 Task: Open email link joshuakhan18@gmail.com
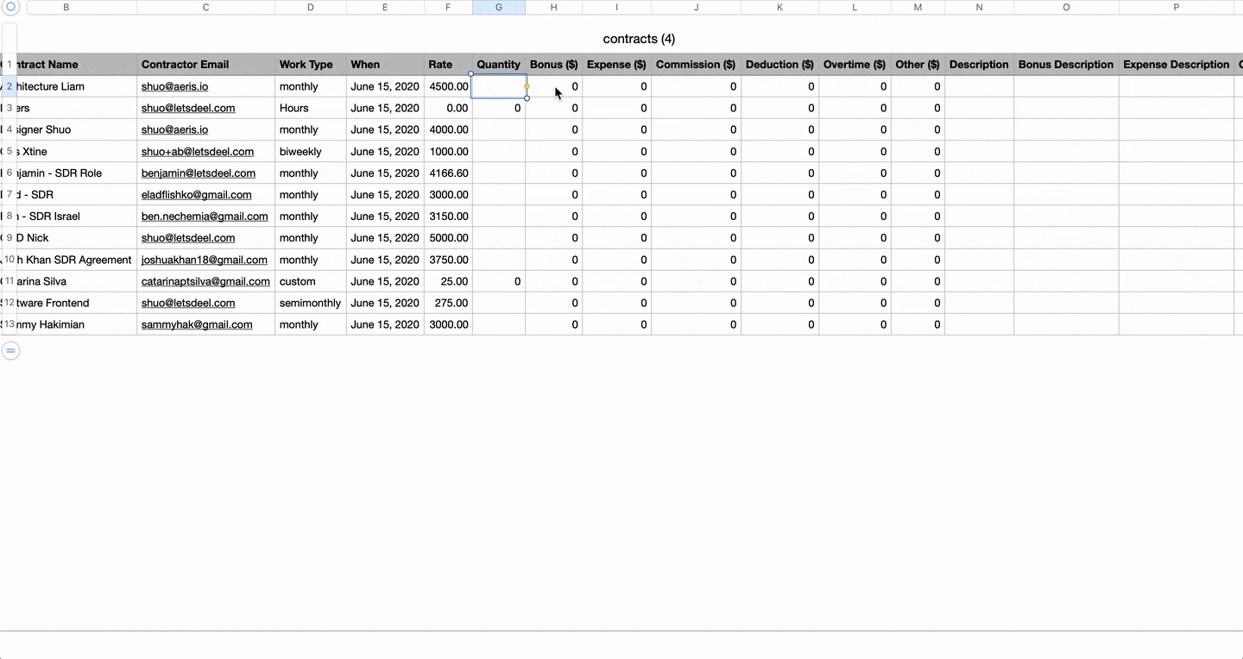pyautogui.click(x=204, y=260)
